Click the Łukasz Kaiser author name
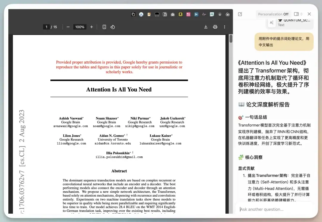 point(160,136)
